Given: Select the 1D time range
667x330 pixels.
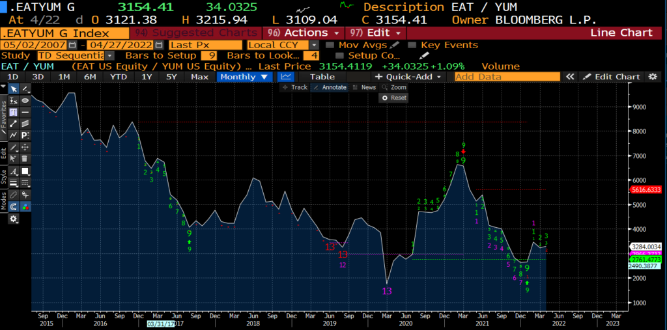Looking at the screenshot, I should click(13, 77).
